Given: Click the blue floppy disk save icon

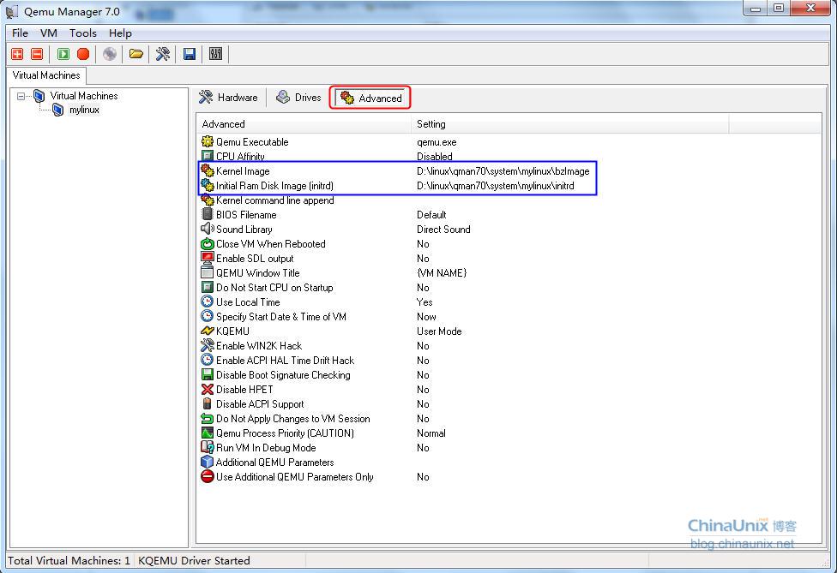Looking at the screenshot, I should (189, 54).
